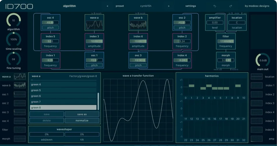The height and width of the screenshot is (146, 277).
Task: Go to the next preset
Action: point(169,6)
